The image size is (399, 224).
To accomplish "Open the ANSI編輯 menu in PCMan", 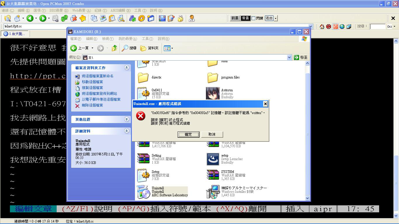I will [x=120, y=10].
